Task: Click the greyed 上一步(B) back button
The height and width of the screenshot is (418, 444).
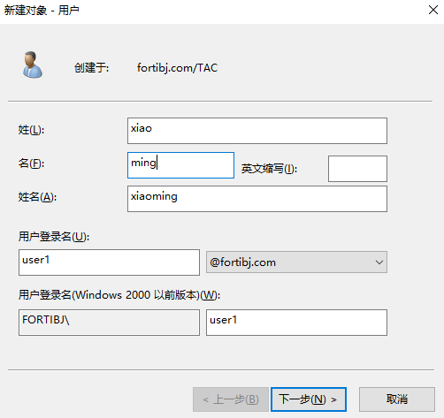Action: (231, 399)
